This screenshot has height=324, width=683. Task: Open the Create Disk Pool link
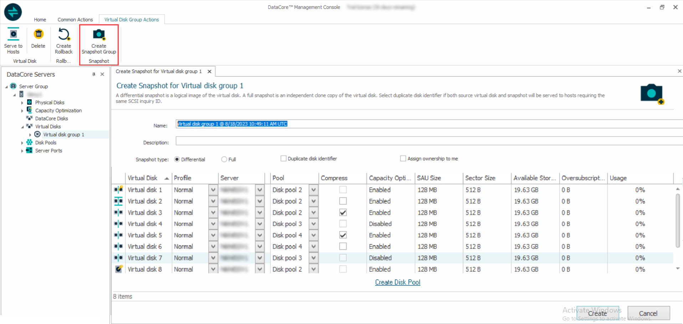[x=397, y=282]
